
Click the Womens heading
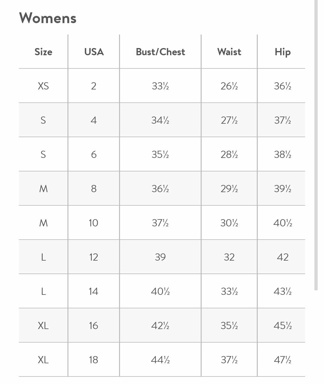pos(48,18)
